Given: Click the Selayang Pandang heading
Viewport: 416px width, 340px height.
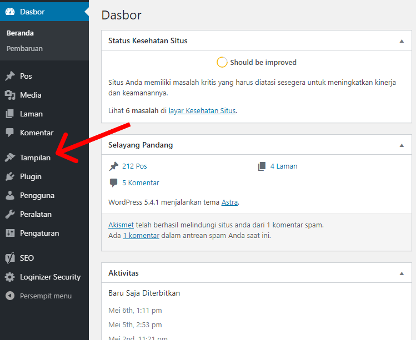Looking at the screenshot, I should pos(141,145).
